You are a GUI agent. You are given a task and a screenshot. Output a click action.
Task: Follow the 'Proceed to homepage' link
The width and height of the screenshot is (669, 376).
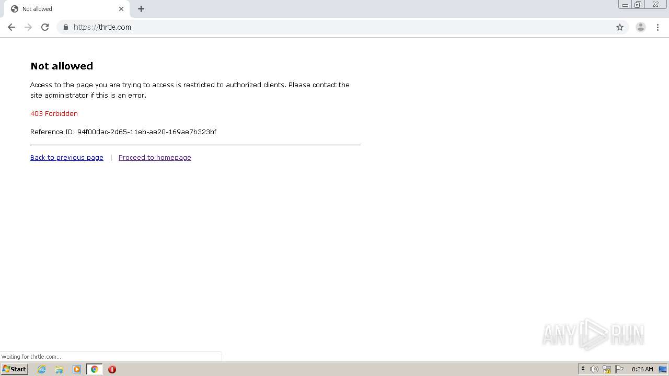coord(155,158)
